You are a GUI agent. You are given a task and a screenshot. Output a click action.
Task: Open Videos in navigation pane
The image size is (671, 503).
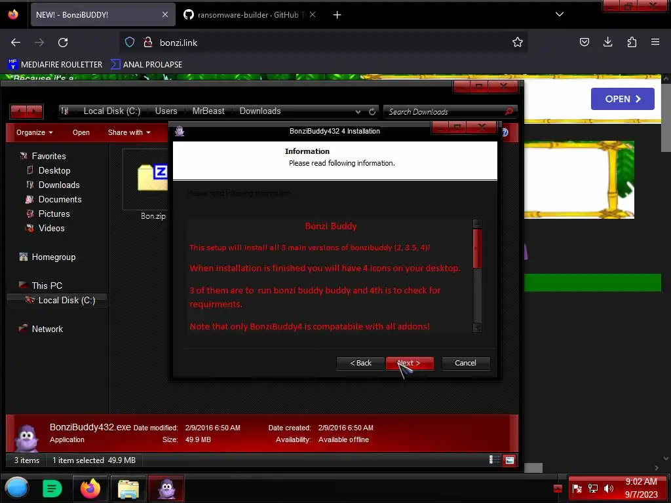coord(51,228)
